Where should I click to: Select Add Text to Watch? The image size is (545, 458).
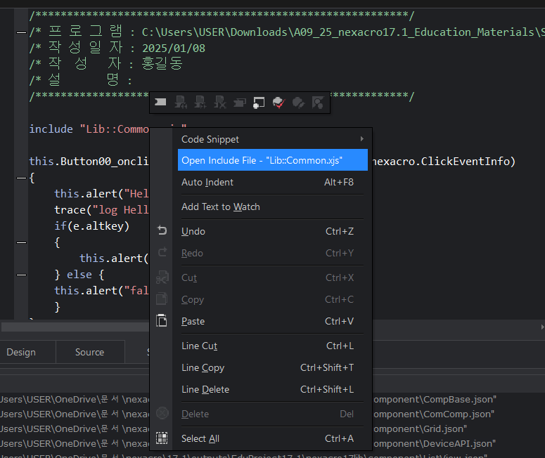[273, 207]
